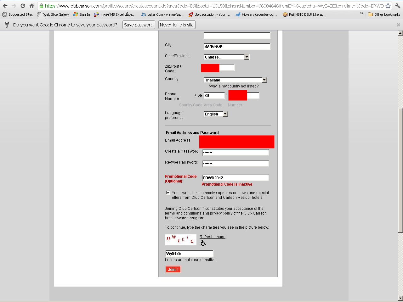
Task: Open Web Slice Gallery bookmark
Action: [x=53, y=14]
